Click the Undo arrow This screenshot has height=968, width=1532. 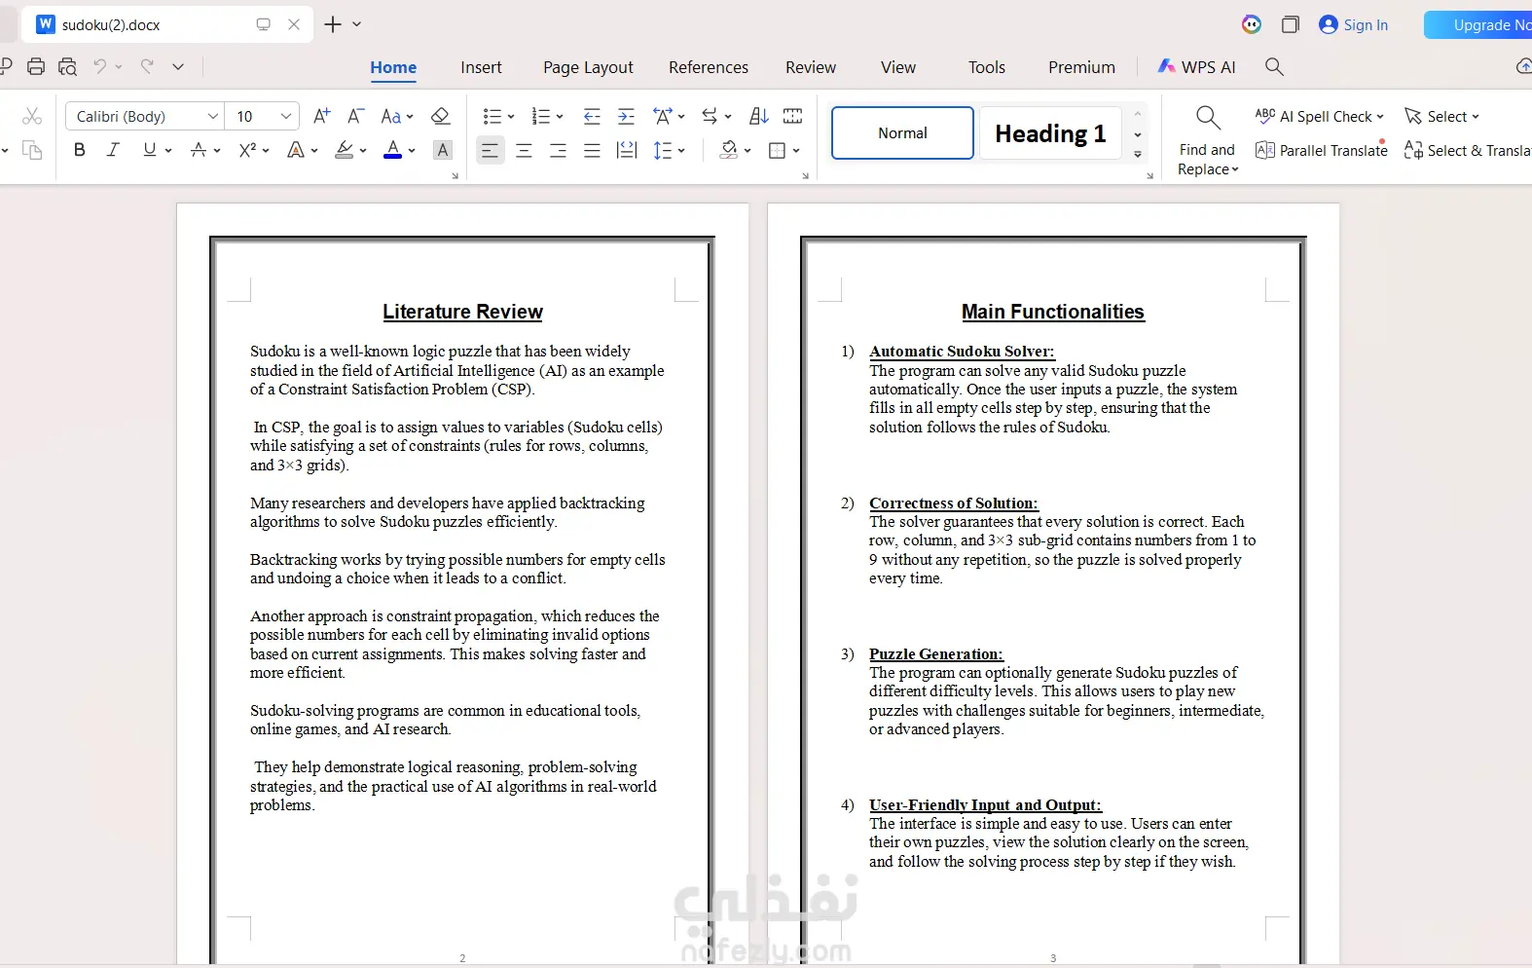(99, 66)
